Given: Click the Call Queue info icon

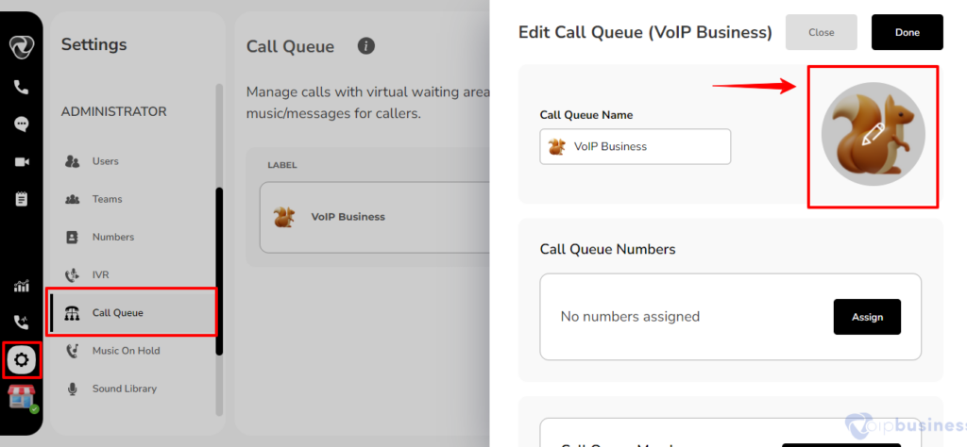Looking at the screenshot, I should (x=366, y=45).
